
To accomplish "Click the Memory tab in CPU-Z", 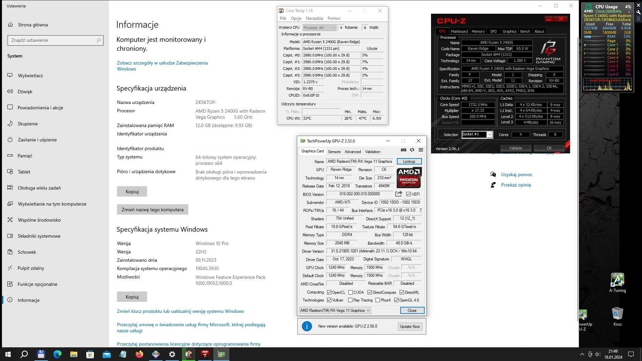I will (477, 31).
